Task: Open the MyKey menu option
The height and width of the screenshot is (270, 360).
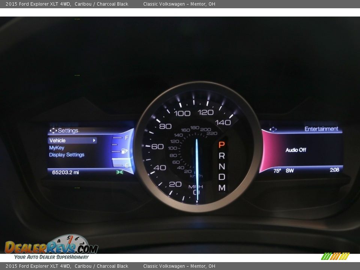Action: [x=57, y=148]
